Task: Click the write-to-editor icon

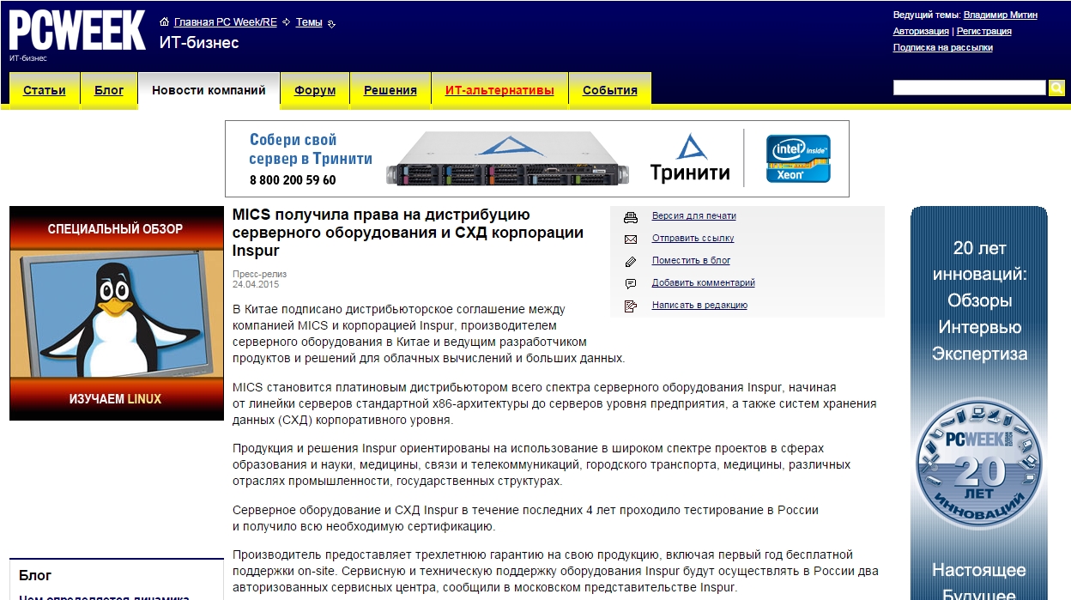Action: [x=631, y=306]
